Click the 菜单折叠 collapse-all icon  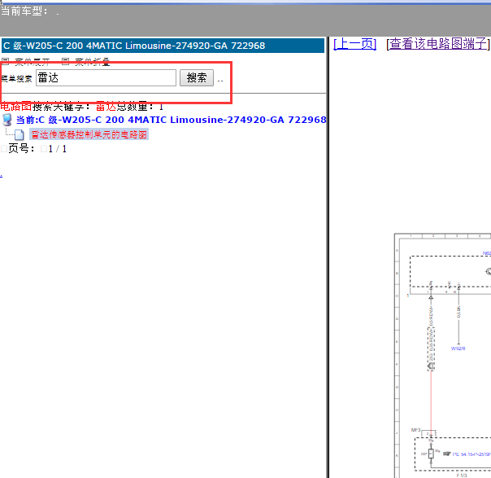click(65, 61)
